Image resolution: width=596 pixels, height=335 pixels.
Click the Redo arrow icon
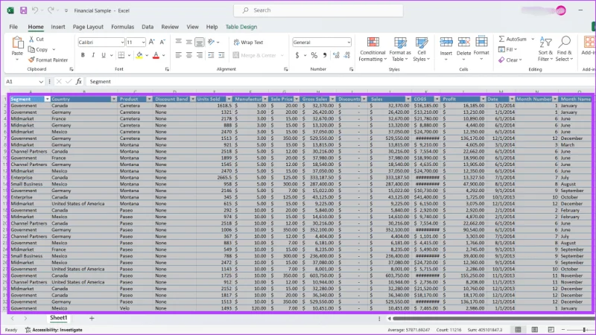(x=51, y=10)
